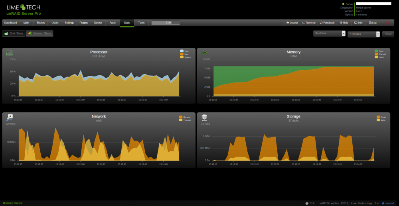Click the Reset button
399x206 pixels.
(388, 34)
